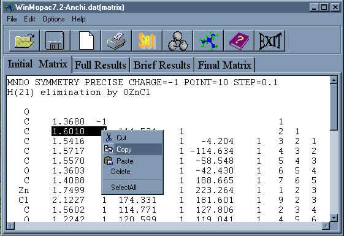Image resolution: width=344 pixels, height=236 pixels.
Task: Click the keyword line starting with MNDO SYMMETRY
Action: click(142, 83)
